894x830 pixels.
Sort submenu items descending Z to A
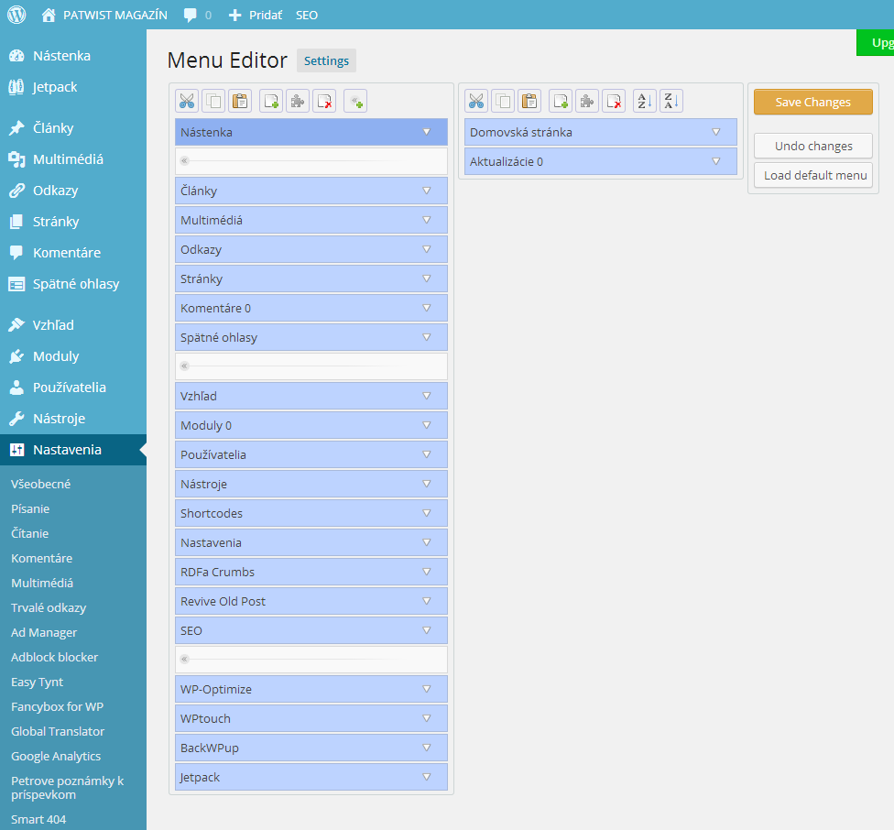671,102
